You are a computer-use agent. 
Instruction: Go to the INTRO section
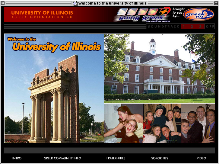click(17, 158)
